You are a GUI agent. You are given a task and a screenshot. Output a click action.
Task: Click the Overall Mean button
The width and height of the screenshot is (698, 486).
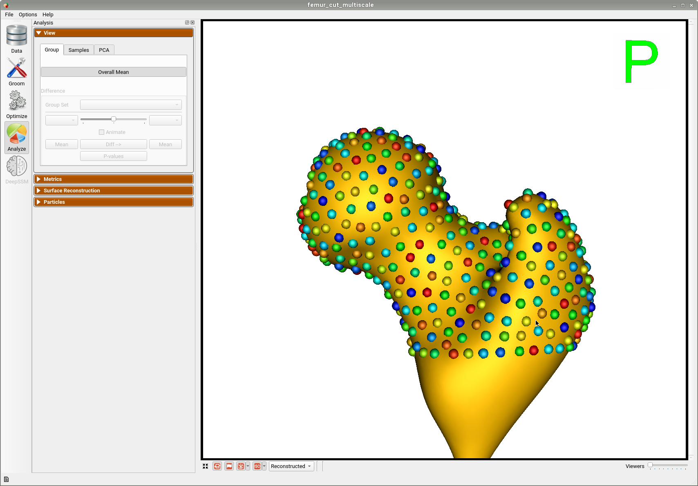pos(114,72)
